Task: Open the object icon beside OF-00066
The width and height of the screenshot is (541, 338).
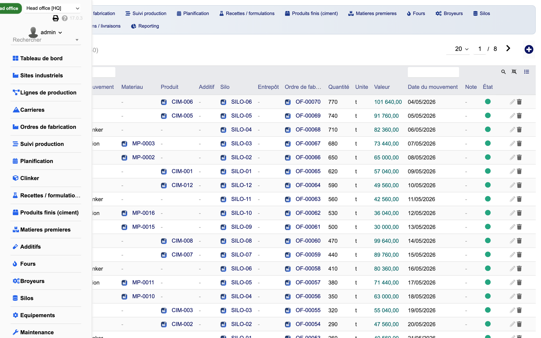Action: tap(288, 158)
